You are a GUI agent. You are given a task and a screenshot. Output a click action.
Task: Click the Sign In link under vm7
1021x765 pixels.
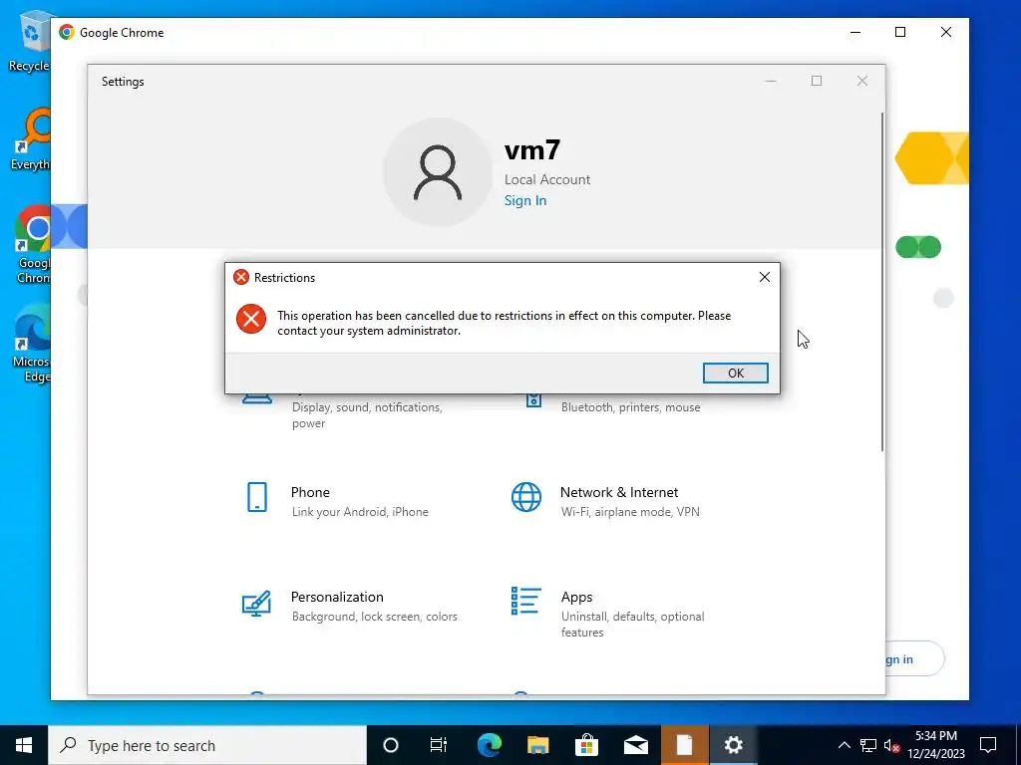pos(525,200)
